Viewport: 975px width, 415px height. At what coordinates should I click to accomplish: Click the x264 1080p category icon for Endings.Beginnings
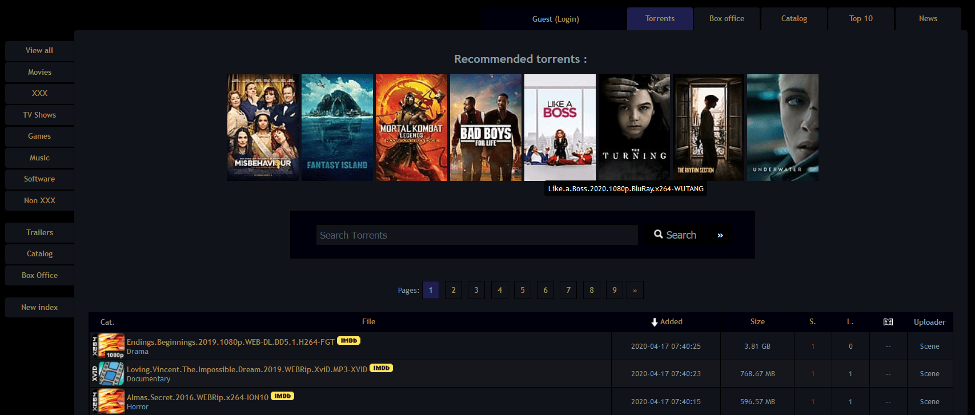(108, 346)
